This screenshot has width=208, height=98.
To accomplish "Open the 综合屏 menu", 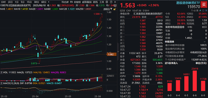I will [65, 2].
